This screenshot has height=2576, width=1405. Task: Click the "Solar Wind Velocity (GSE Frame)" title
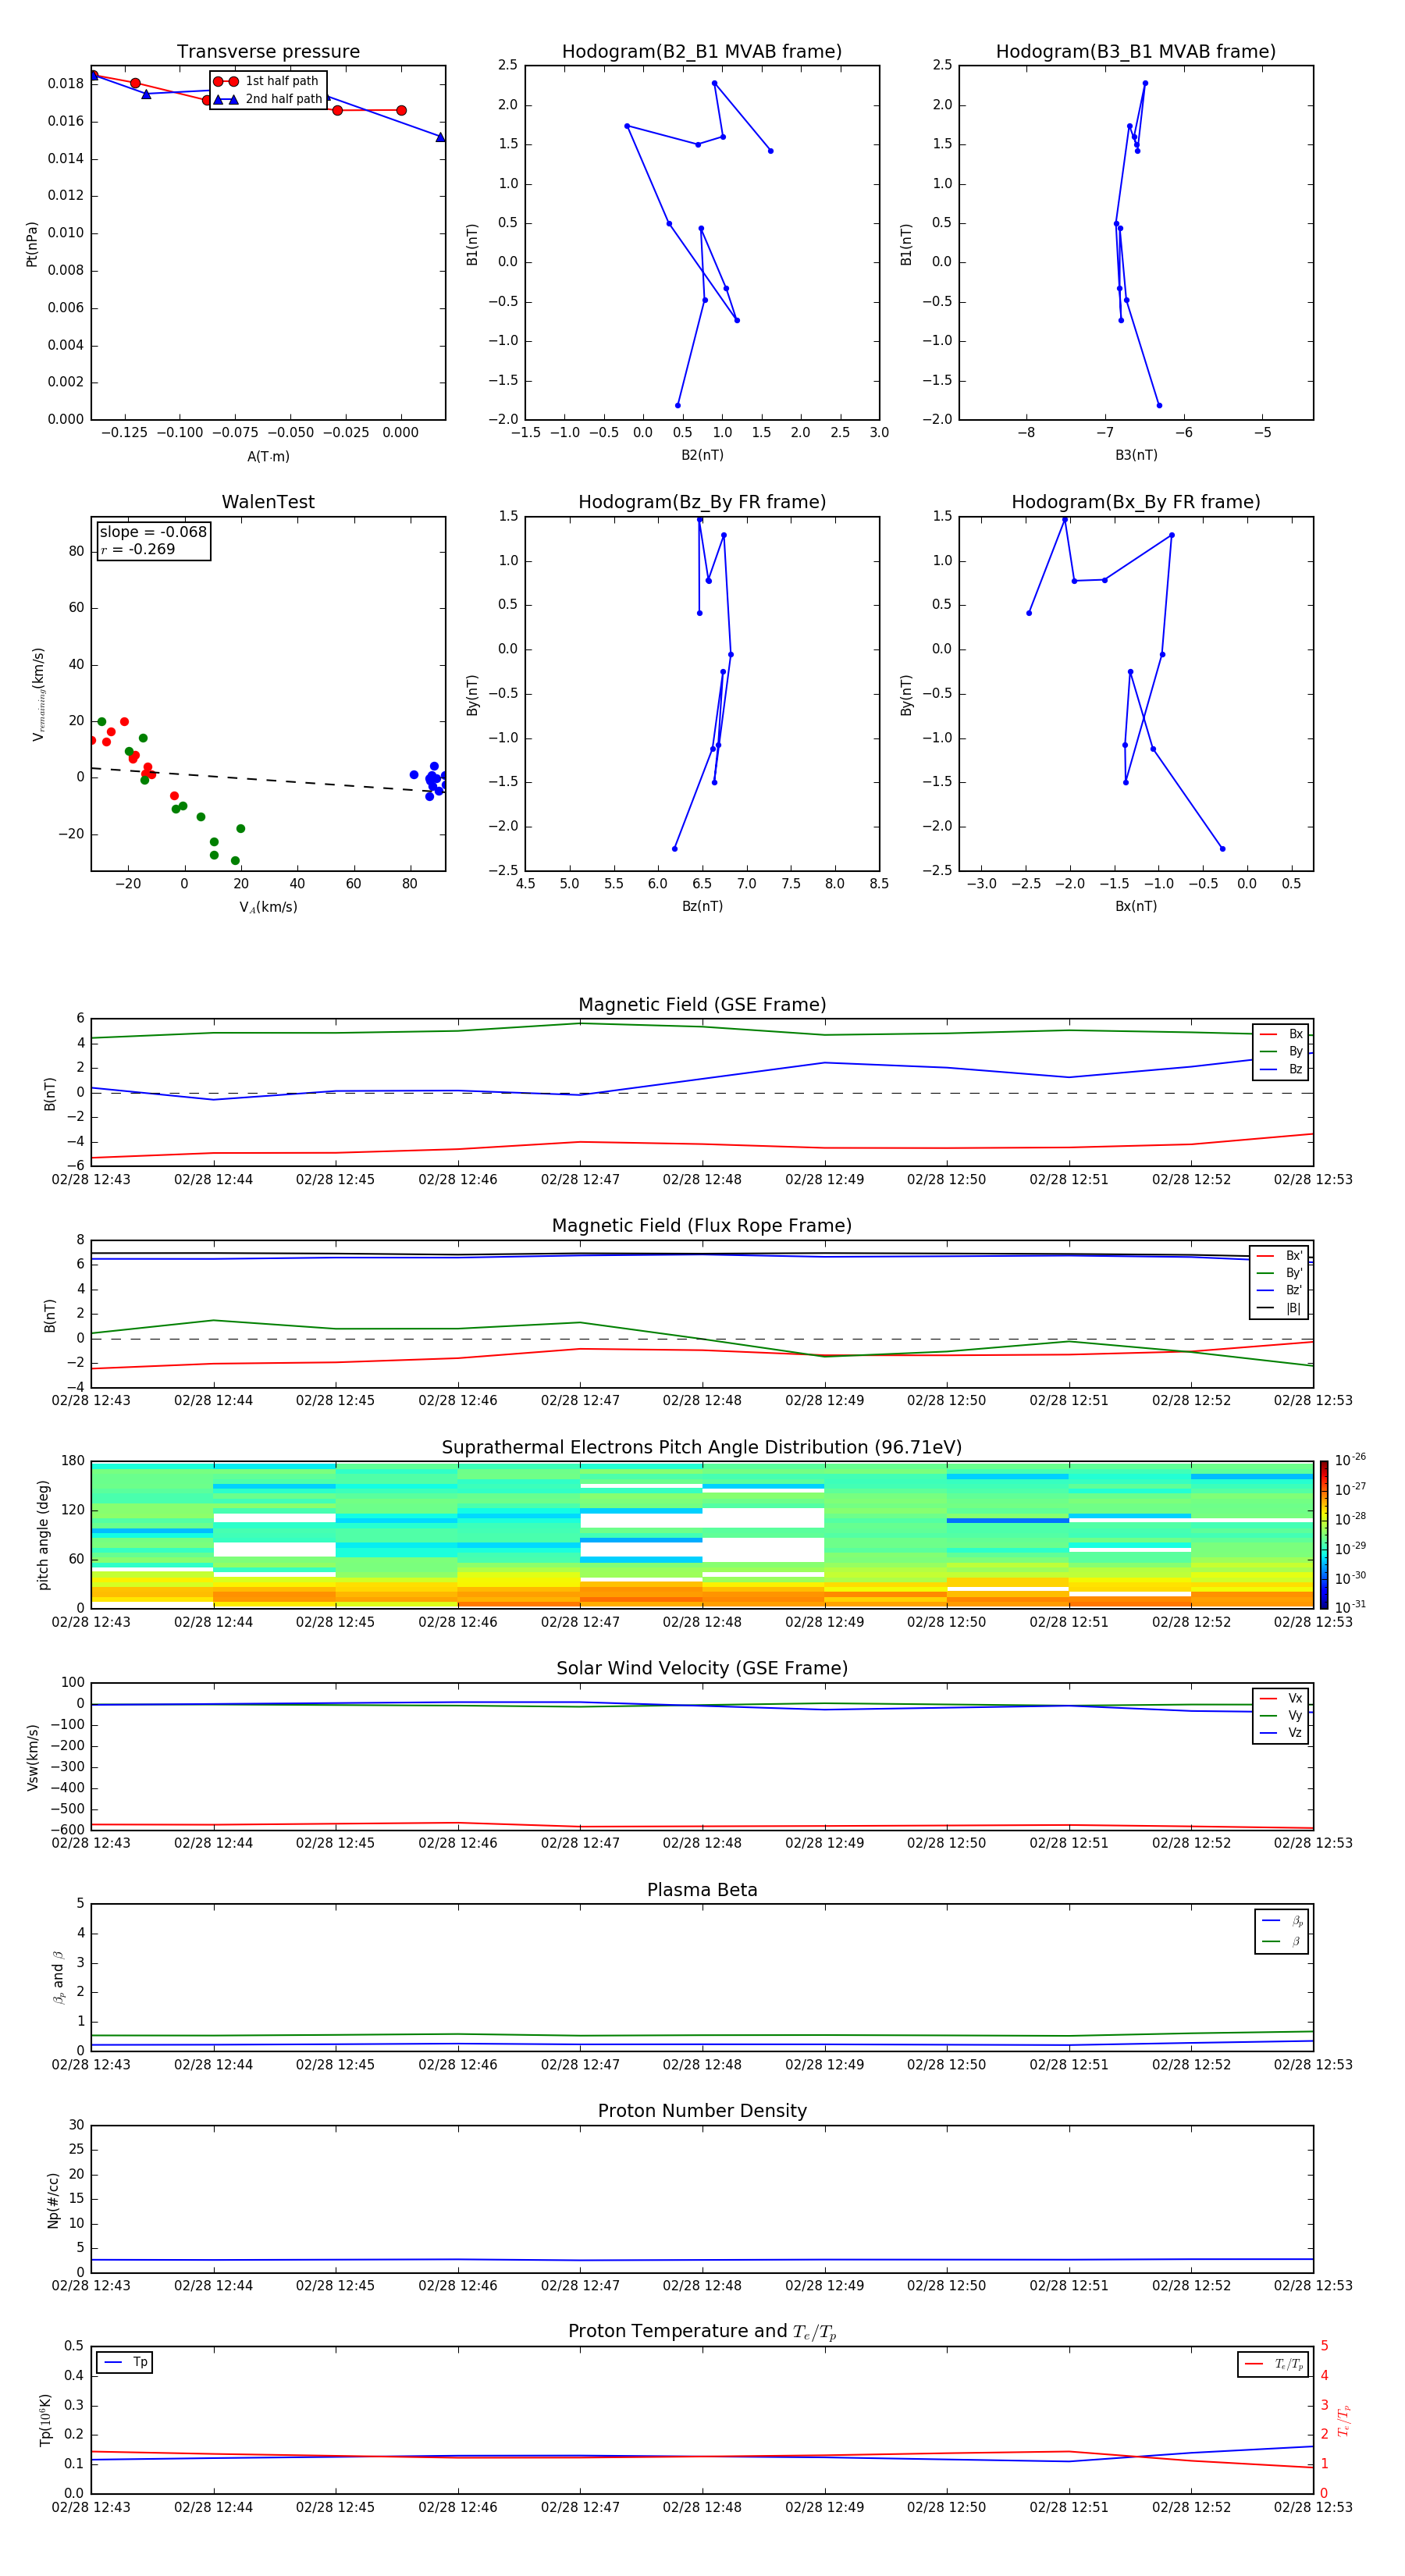tap(702, 1669)
